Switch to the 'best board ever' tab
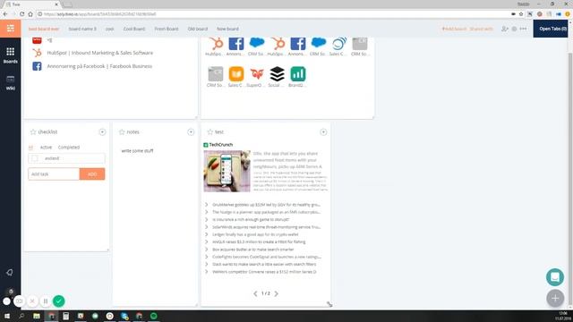 [x=44, y=29]
